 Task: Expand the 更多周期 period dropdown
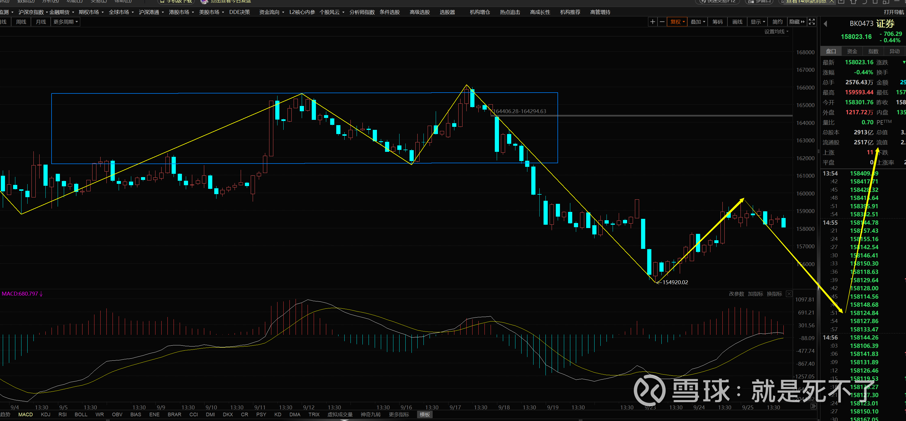(65, 22)
